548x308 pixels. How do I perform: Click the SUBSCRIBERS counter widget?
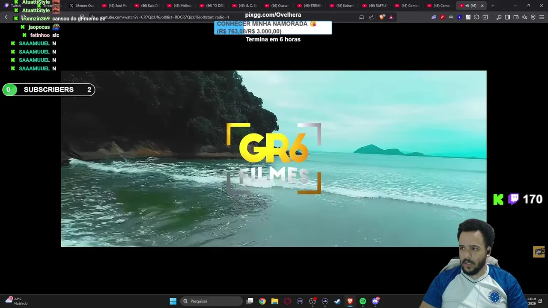pyautogui.click(x=48, y=89)
